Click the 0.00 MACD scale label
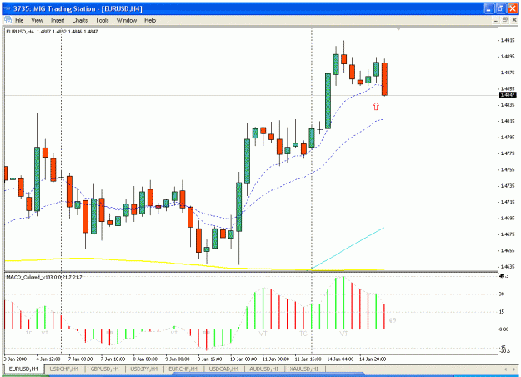The height and width of the screenshot is (377, 521). point(504,329)
